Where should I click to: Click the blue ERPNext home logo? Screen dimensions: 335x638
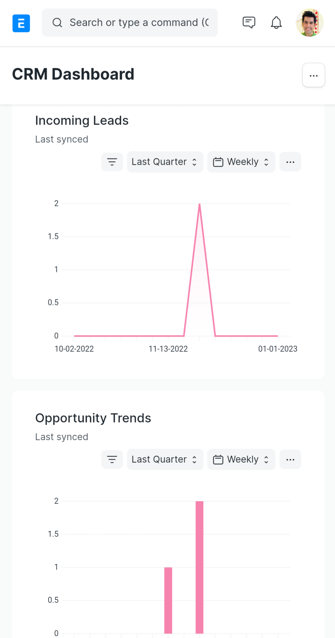coord(21,23)
